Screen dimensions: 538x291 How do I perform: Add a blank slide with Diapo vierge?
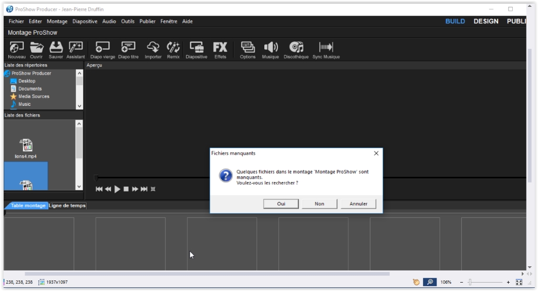(x=102, y=50)
